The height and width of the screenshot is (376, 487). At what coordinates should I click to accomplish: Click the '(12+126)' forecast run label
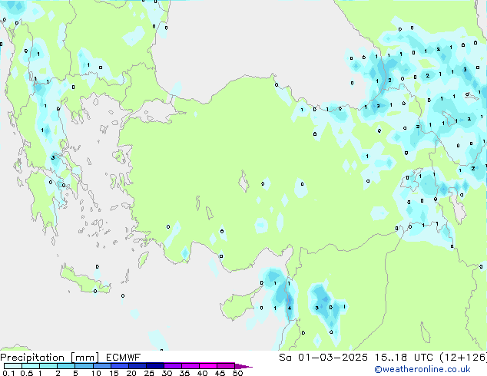(463, 358)
